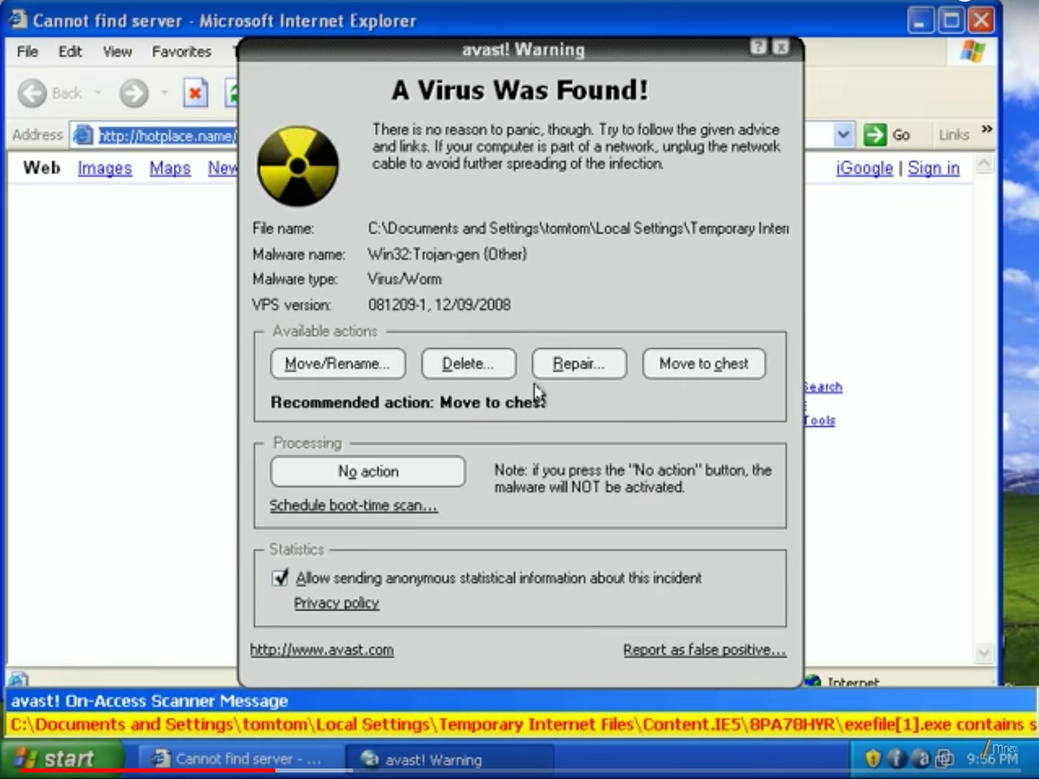This screenshot has width=1039, height=779.
Task: Select the Back navigation arrow icon
Action: click(32, 93)
